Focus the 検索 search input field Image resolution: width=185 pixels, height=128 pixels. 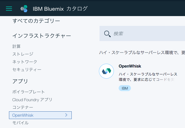(142, 34)
